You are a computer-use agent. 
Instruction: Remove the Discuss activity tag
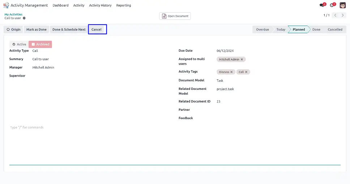point(232,72)
